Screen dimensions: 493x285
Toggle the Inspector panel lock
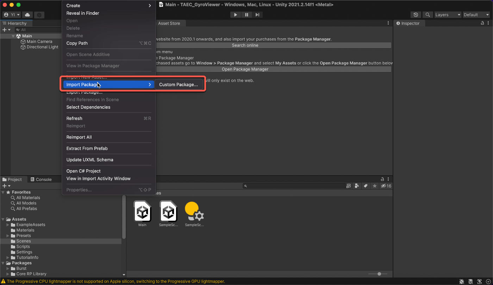click(483, 23)
